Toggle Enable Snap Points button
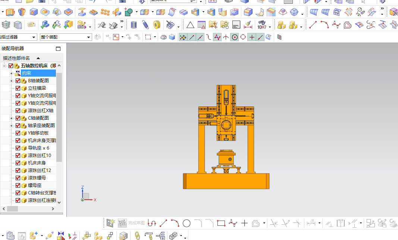Screen dimensions: 398x240 pos(183,37)
